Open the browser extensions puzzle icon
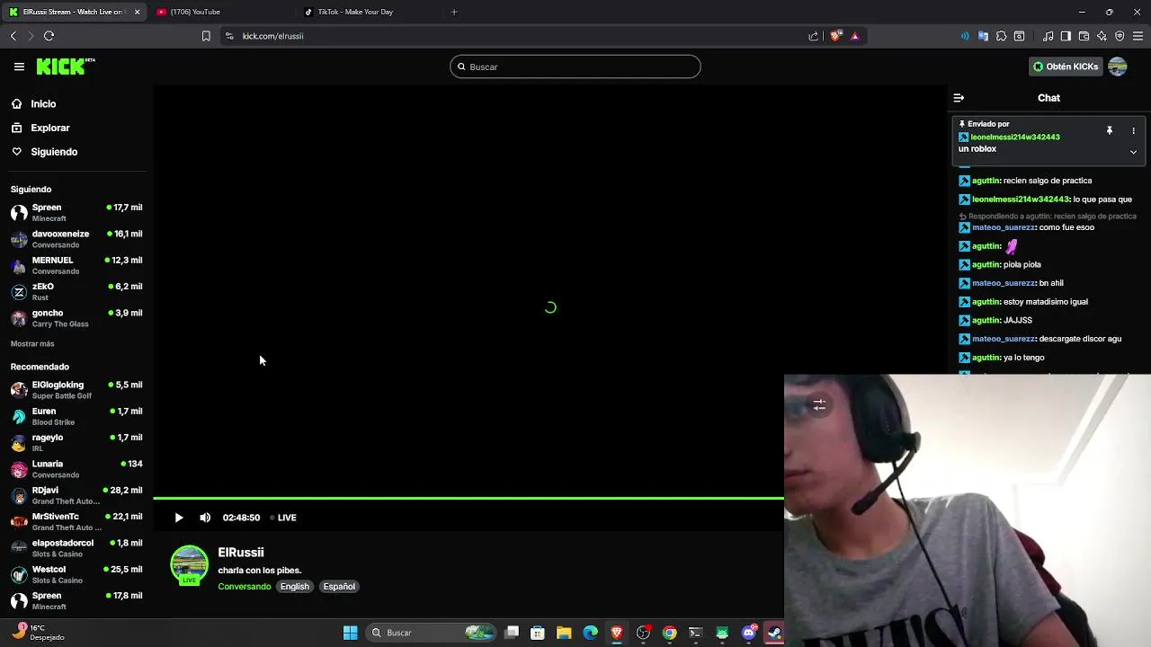Image resolution: width=1151 pixels, height=647 pixels. click(x=1001, y=36)
